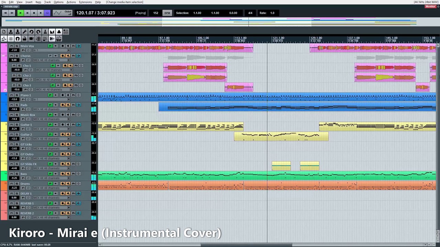440x247 pixels.
Task: Open the Insert menu
Action: tap(29, 2)
